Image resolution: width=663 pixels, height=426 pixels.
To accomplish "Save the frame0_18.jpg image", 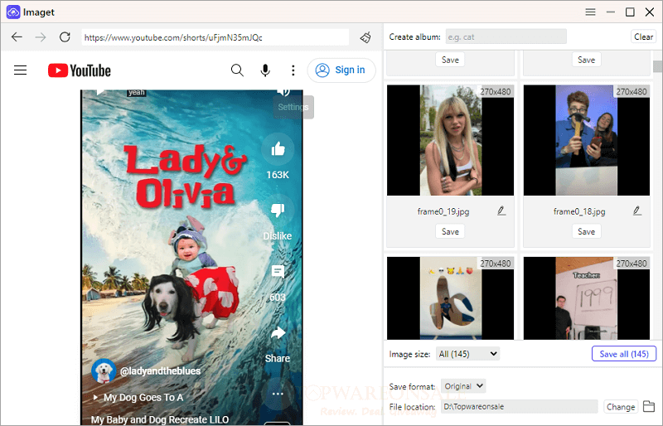I will pos(586,231).
